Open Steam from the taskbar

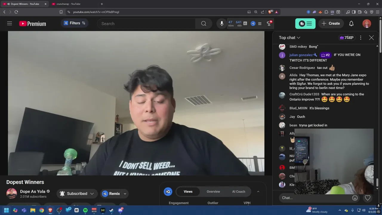click(x=112, y=210)
